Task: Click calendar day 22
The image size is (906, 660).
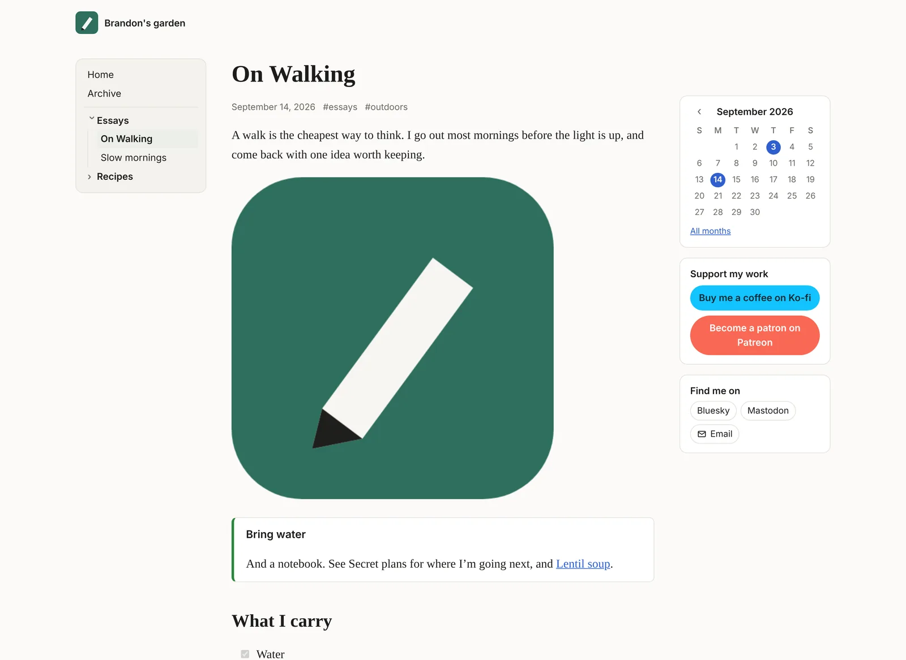Action: (736, 196)
